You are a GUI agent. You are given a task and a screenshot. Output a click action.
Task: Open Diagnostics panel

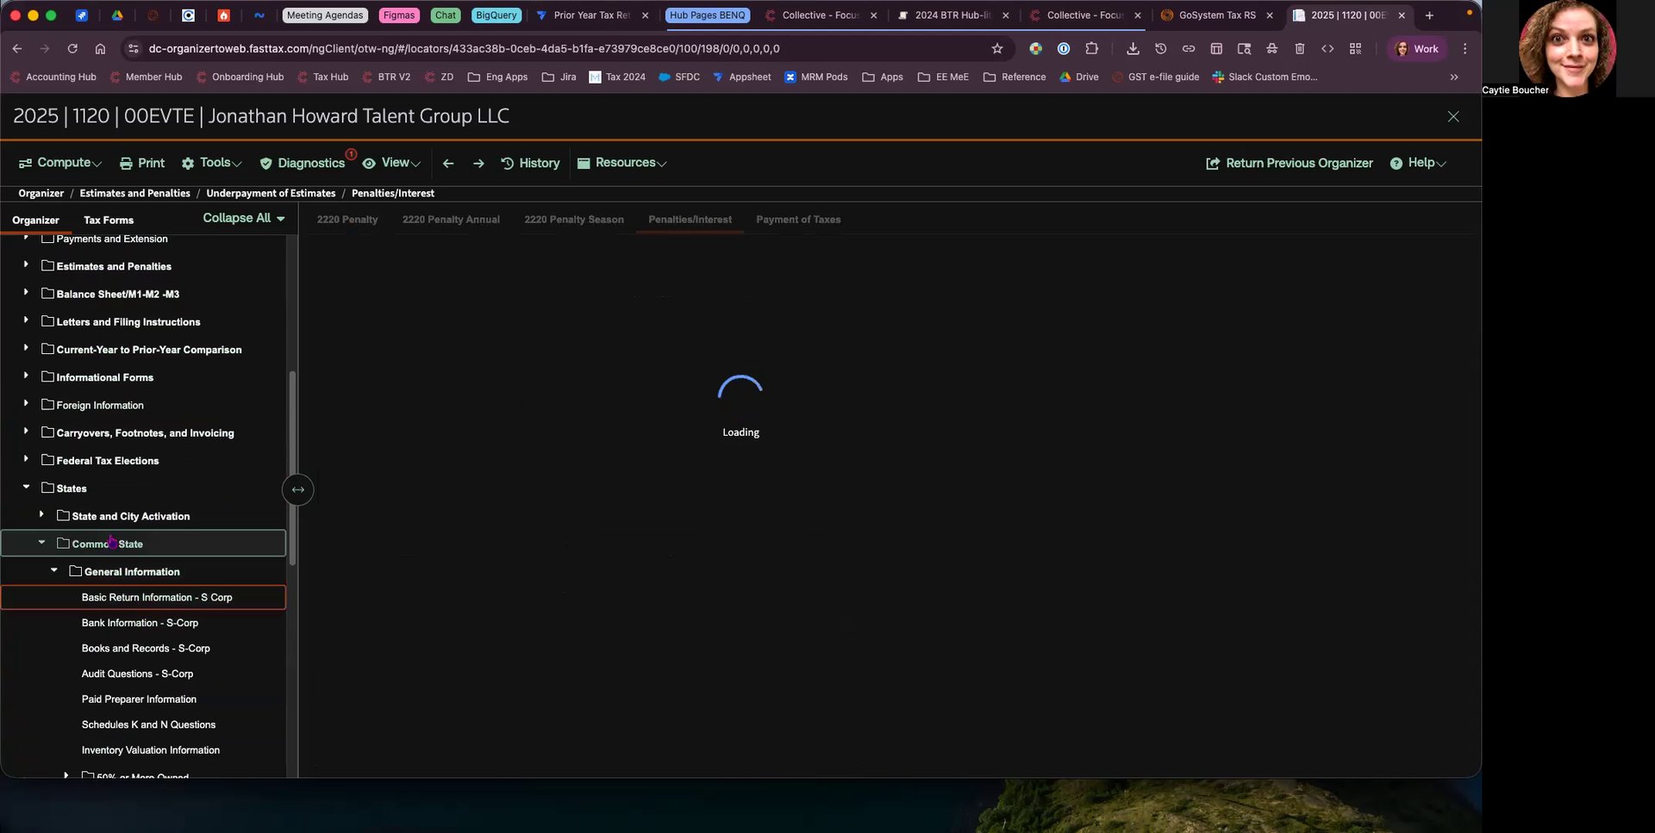(303, 163)
